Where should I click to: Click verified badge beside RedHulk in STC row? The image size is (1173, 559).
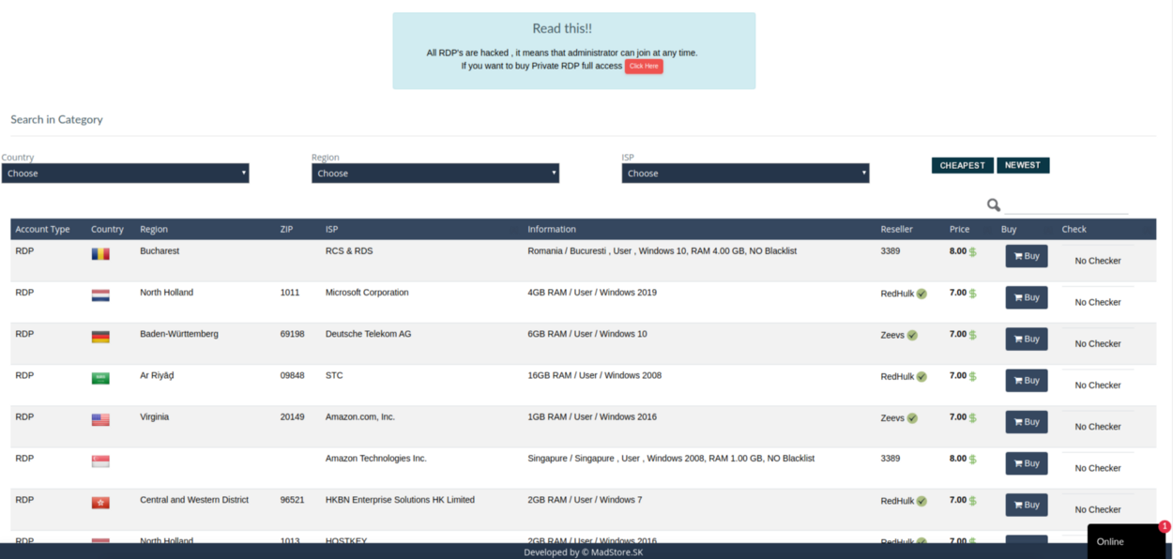pyautogui.click(x=922, y=377)
